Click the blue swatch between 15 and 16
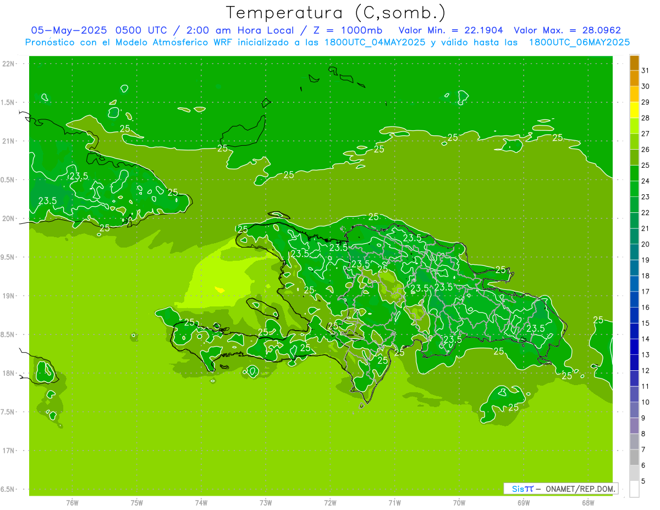 [634, 315]
